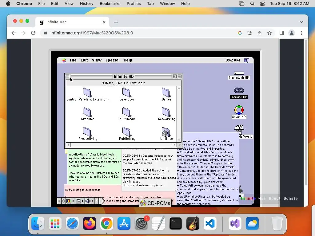Open the Resolution module's menu arrow
This screenshot has width=315, height=236.
coord(83,201)
